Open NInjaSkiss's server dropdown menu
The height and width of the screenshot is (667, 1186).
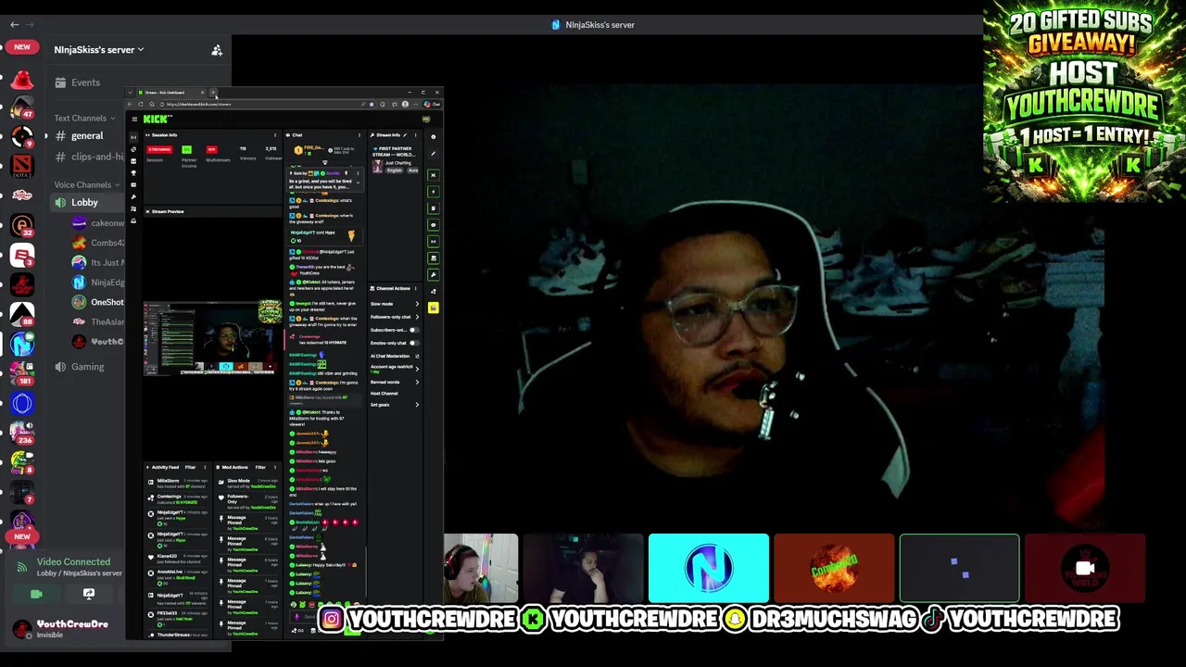[99, 49]
